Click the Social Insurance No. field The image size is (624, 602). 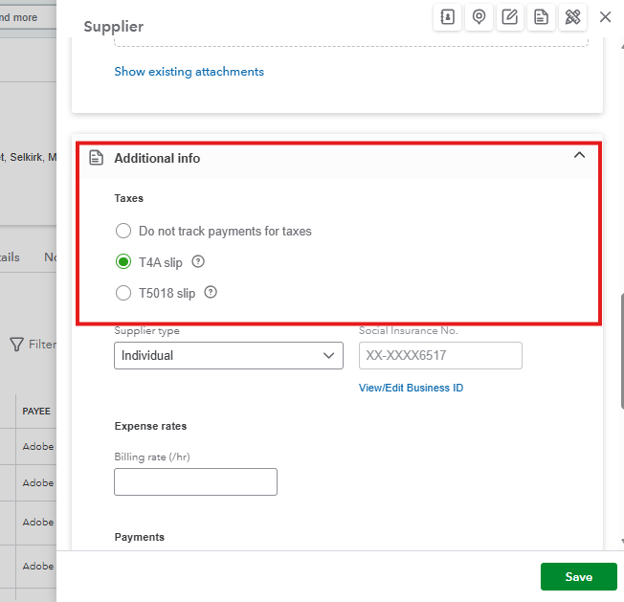tap(440, 355)
